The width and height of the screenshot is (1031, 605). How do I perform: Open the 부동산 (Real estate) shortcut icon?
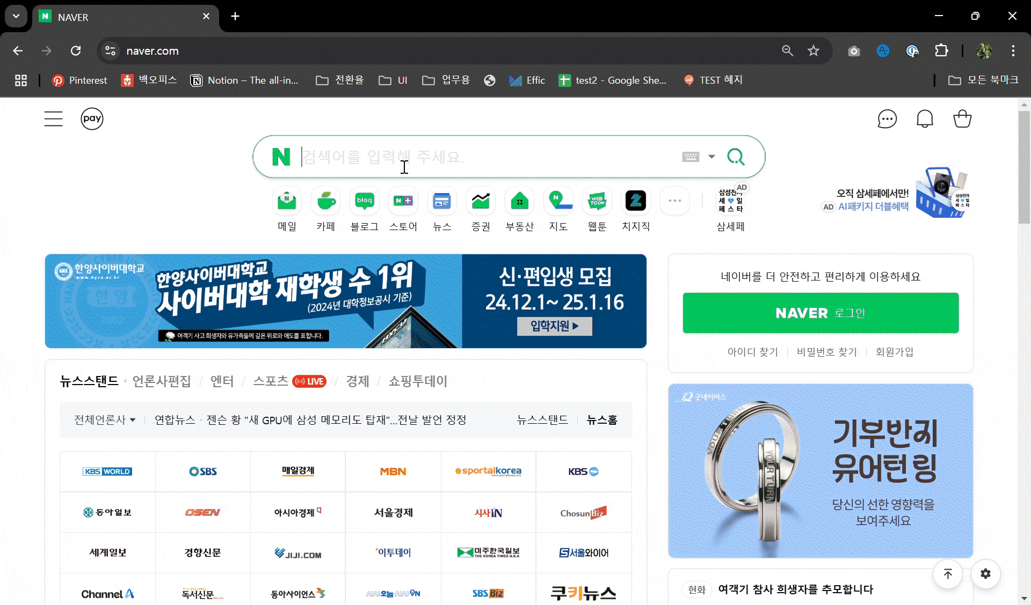click(x=519, y=201)
